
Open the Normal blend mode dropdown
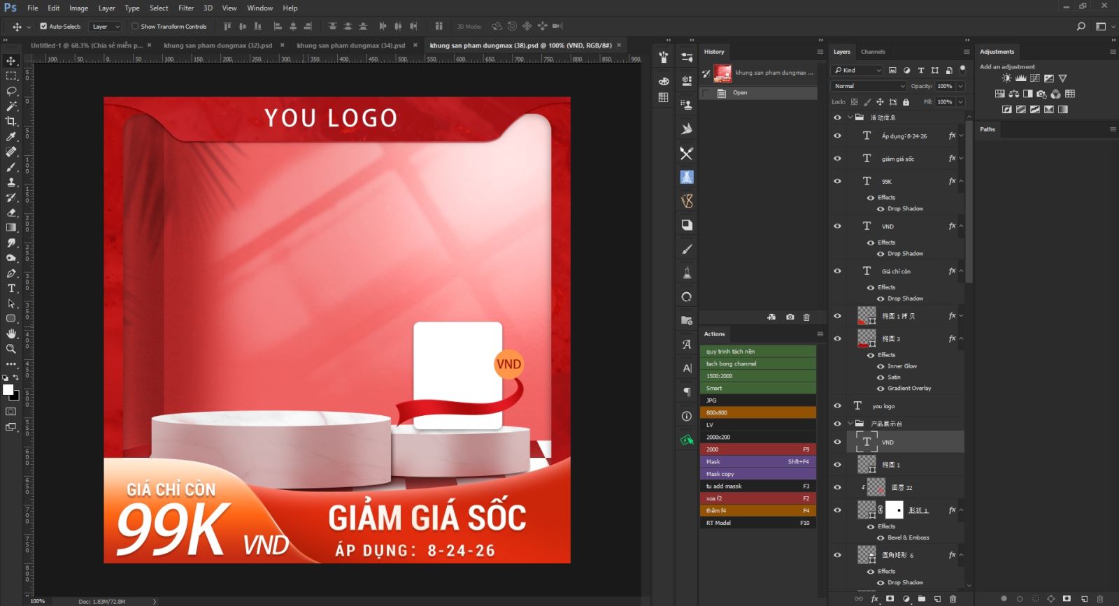tap(868, 86)
